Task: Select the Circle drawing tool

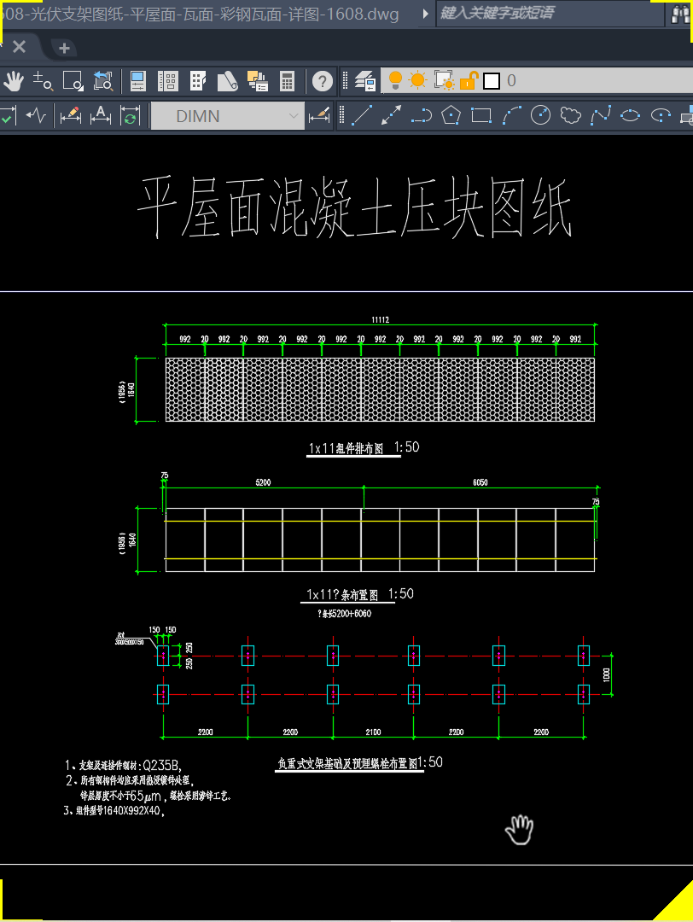Action: coord(540,114)
